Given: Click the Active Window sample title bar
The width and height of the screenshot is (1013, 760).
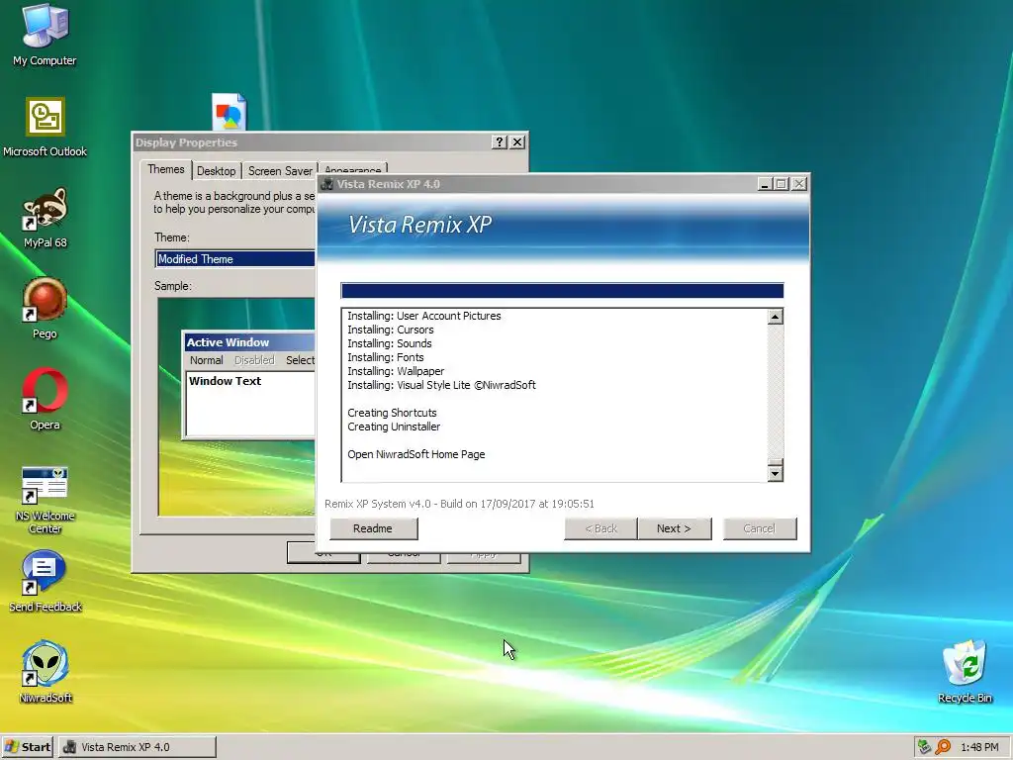Looking at the screenshot, I should tap(249, 342).
